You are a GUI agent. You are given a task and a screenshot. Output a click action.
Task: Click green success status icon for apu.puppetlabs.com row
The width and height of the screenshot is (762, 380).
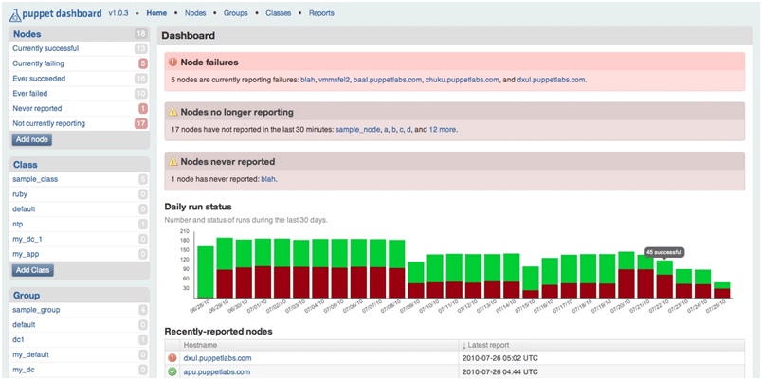172,372
